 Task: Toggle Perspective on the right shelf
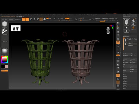118,42
